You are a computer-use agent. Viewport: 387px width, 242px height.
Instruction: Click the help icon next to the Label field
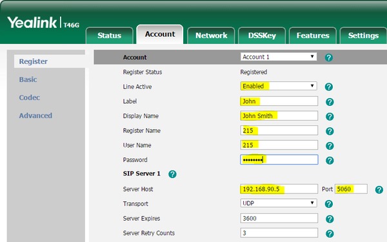coord(330,102)
